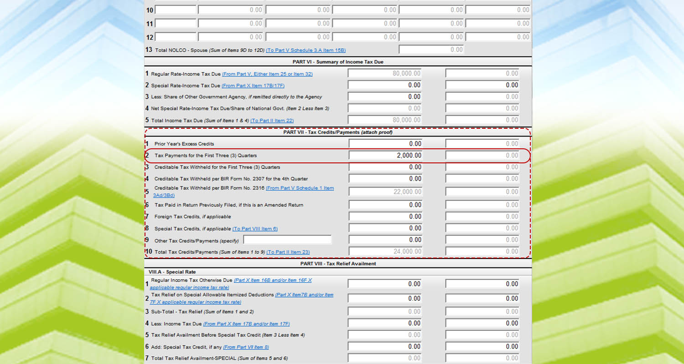Image resolution: width=684 pixels, height=364 pixels.
Task: Select Regular Income Tax Otherwise Due second field
Action: point(482,284)
